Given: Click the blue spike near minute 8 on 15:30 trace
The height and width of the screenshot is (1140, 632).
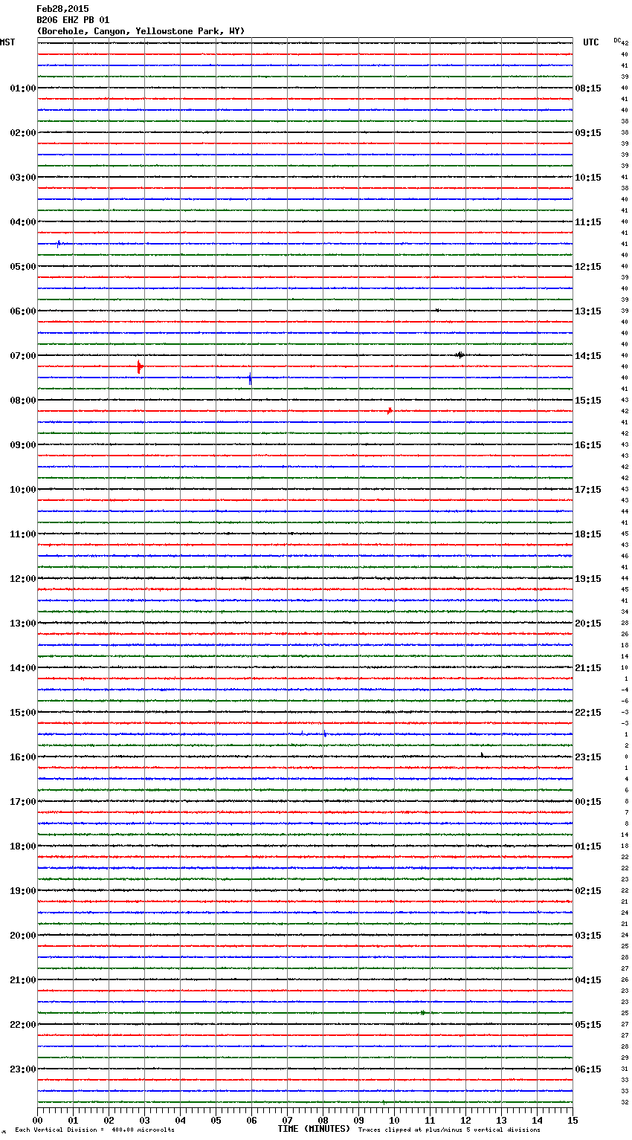Looking at the screenshot, I should click(325, 733).
